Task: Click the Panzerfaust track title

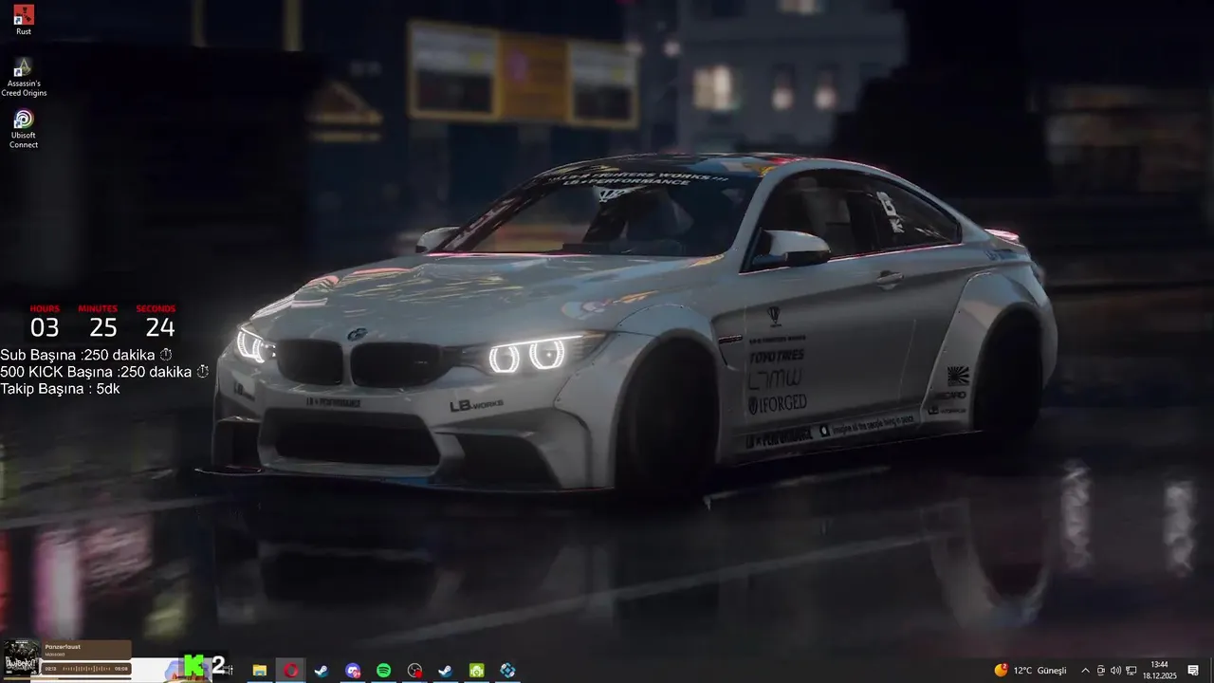Action: click(64, 646)
